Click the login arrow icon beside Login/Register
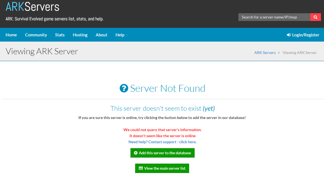The image size is (324, 184). [x=289, y=35]
